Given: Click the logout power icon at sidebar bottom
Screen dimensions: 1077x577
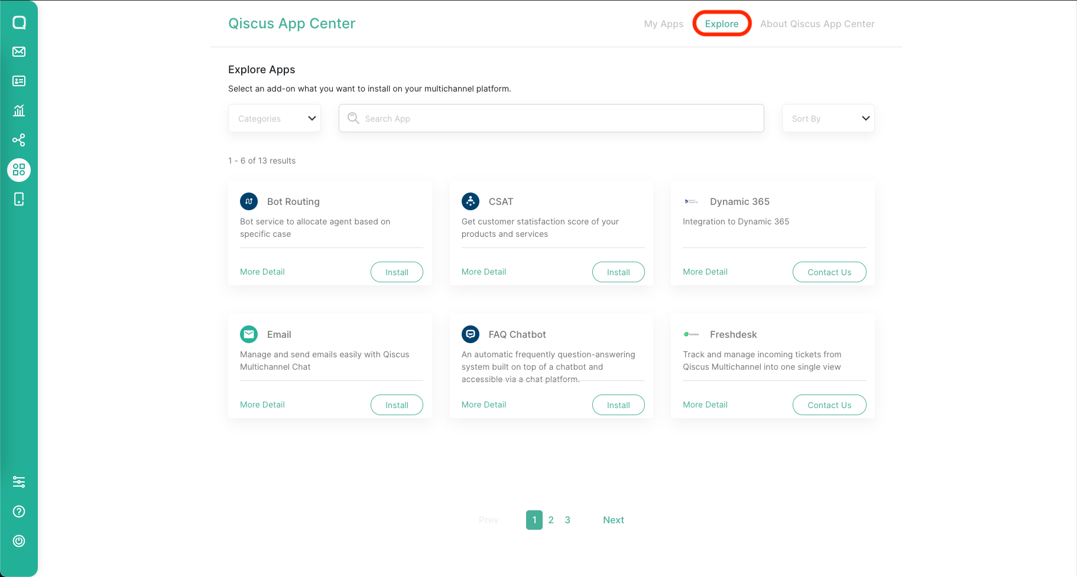Looking at the screenshot, I should [x=19, y=541].
